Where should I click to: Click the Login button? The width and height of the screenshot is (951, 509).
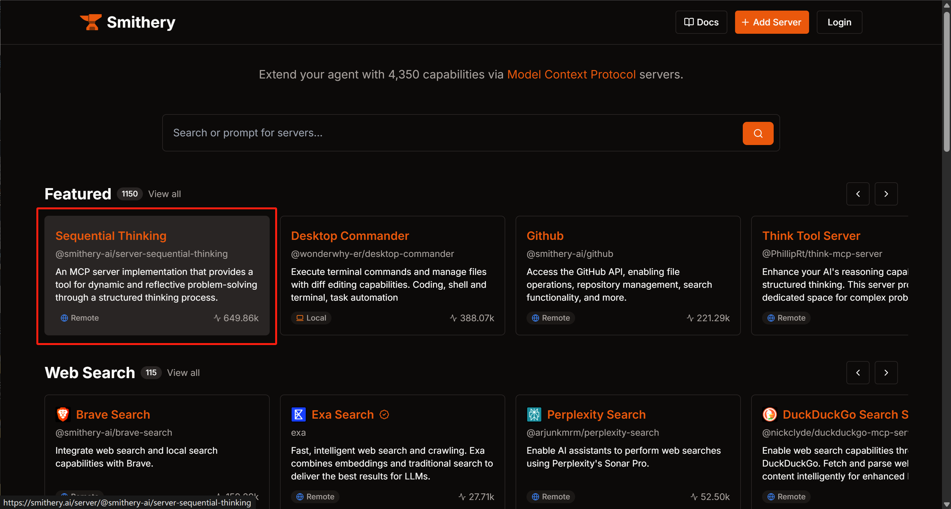tap(839, 22)
